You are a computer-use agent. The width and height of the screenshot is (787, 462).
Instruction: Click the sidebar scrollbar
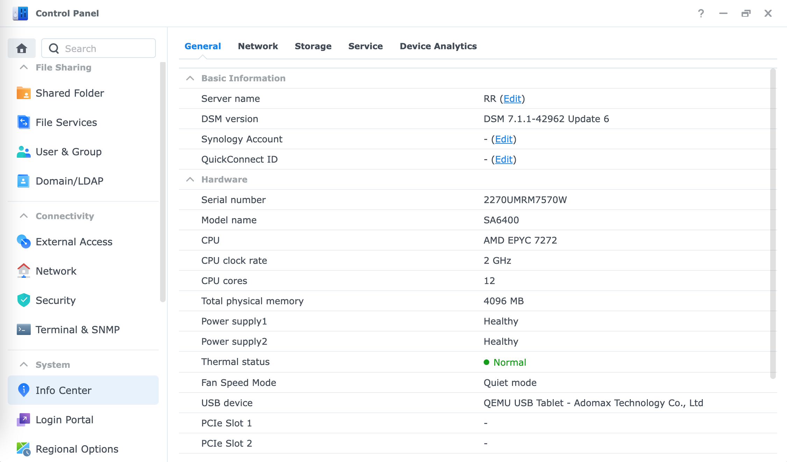(163, 182)
